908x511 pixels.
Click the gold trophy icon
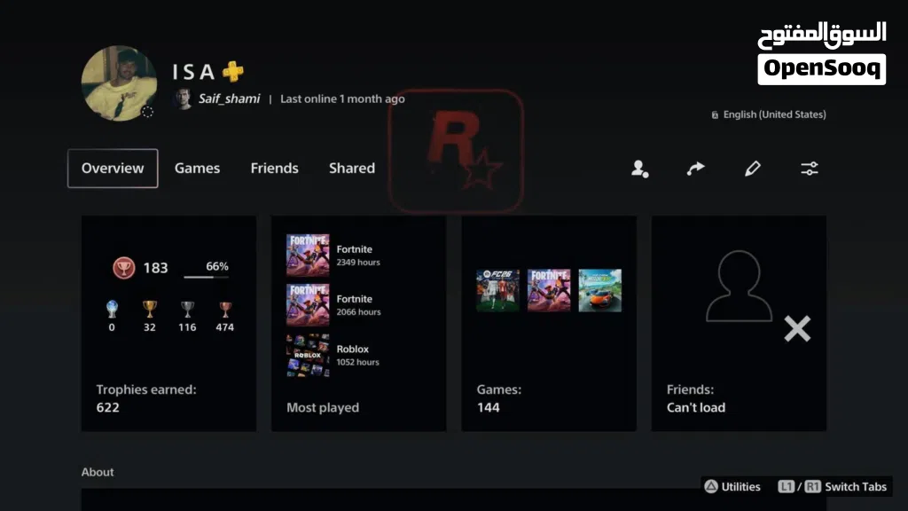(x=149, y=309)
